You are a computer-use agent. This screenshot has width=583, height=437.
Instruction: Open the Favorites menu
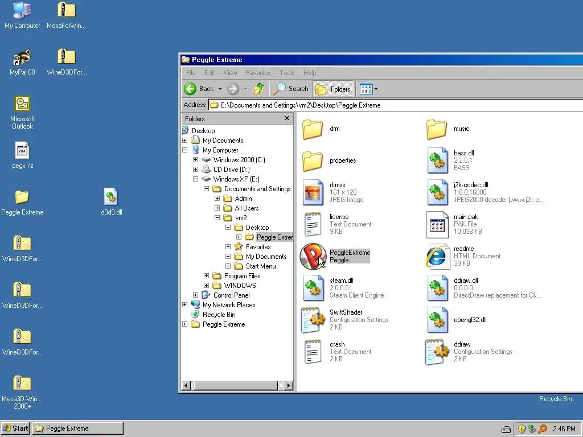258,73
